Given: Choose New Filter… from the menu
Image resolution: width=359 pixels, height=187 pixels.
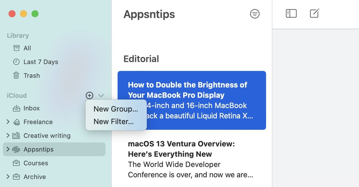Looking at the screenshot, I should point(114,122).
